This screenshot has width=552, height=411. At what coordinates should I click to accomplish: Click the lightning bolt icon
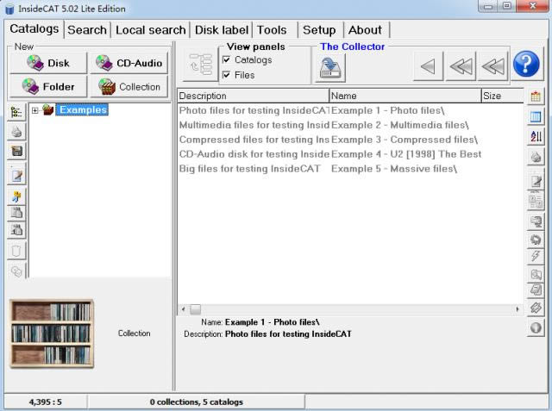[536, 256]
